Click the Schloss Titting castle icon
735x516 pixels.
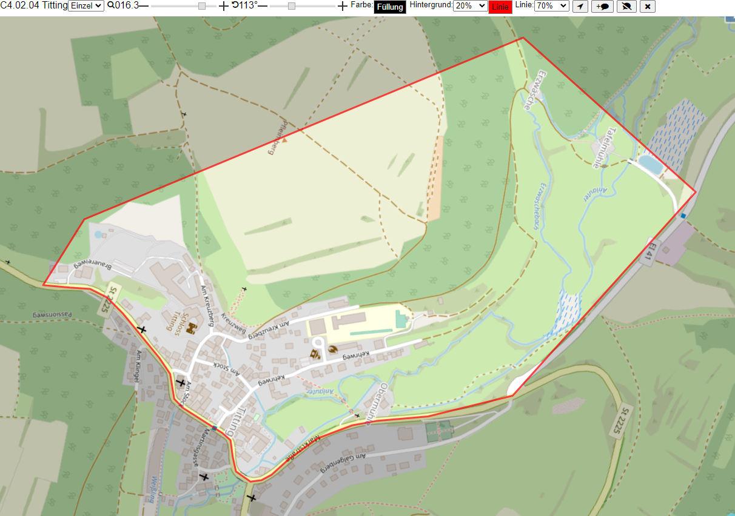(193, 329)
